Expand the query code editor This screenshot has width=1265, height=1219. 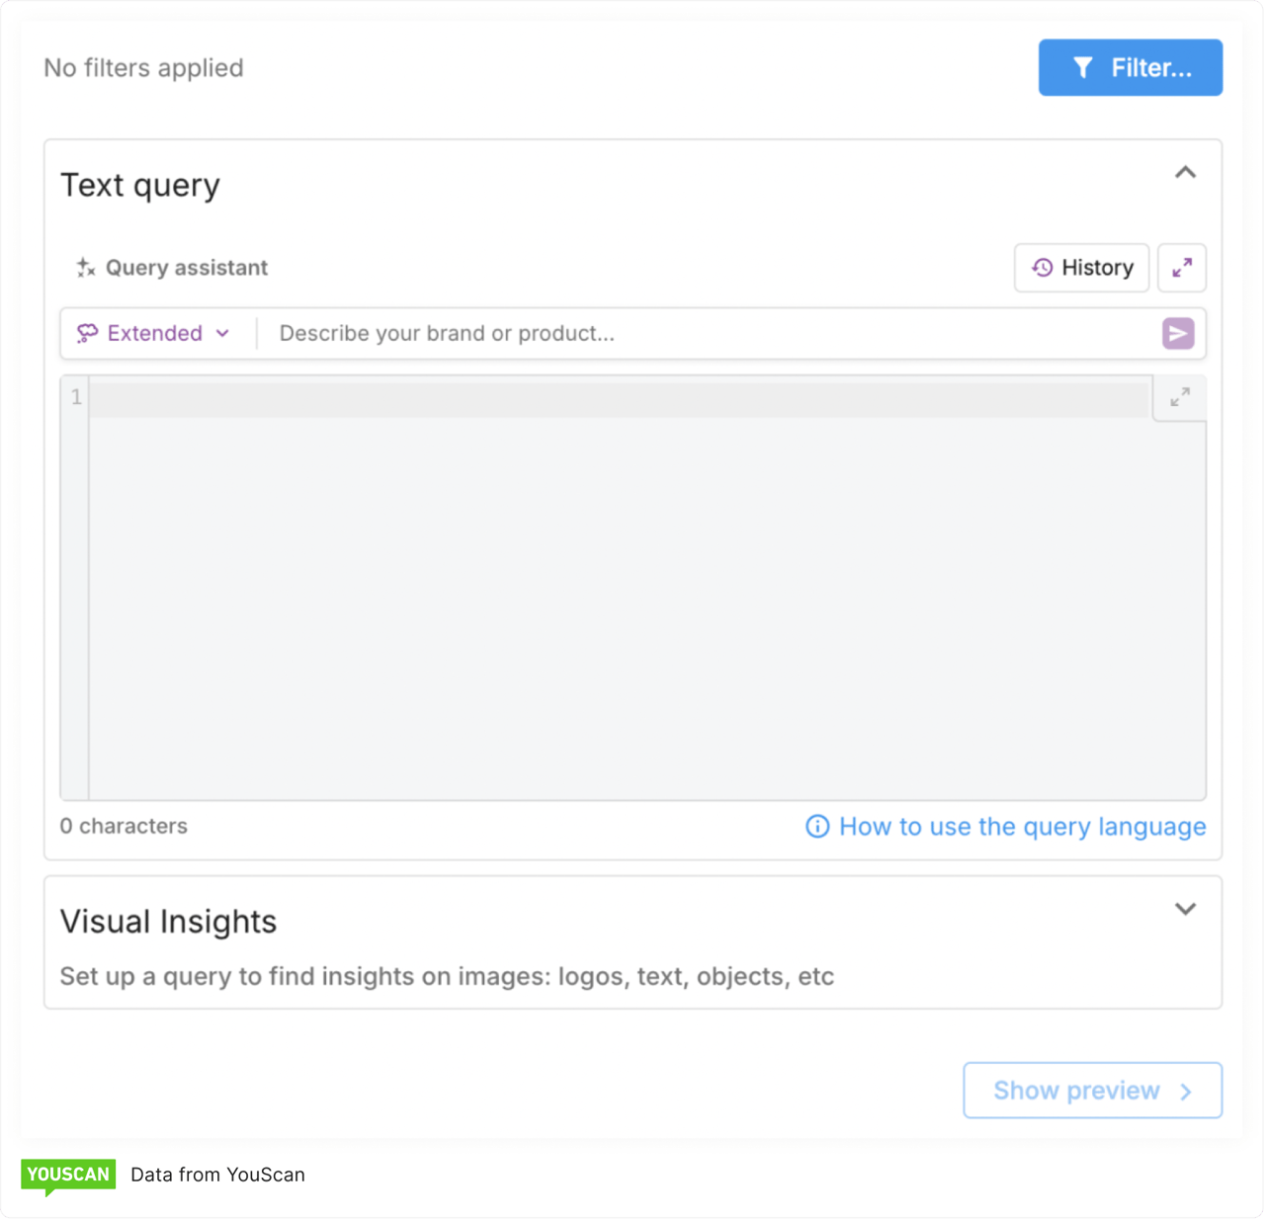1178,397
